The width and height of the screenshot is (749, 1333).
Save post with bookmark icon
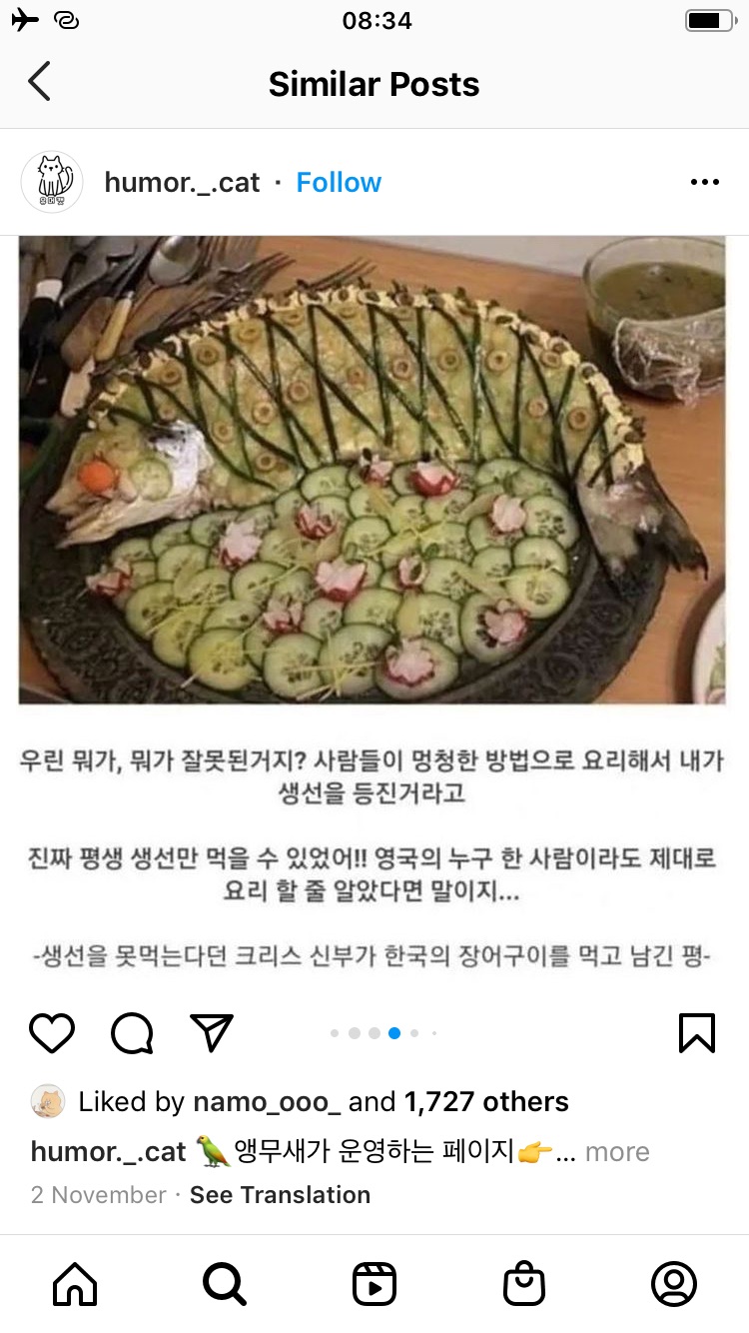(x=697, y=1033)
